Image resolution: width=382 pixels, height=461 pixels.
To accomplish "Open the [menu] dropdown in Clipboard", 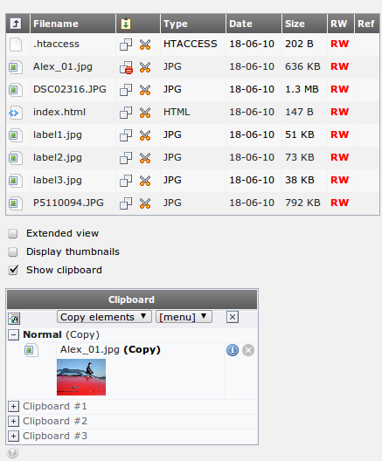I will coord(184,317).
